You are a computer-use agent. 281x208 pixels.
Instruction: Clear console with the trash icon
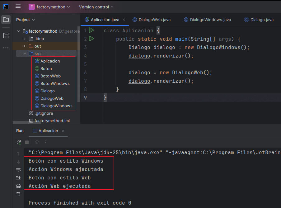tap(18, 194)
